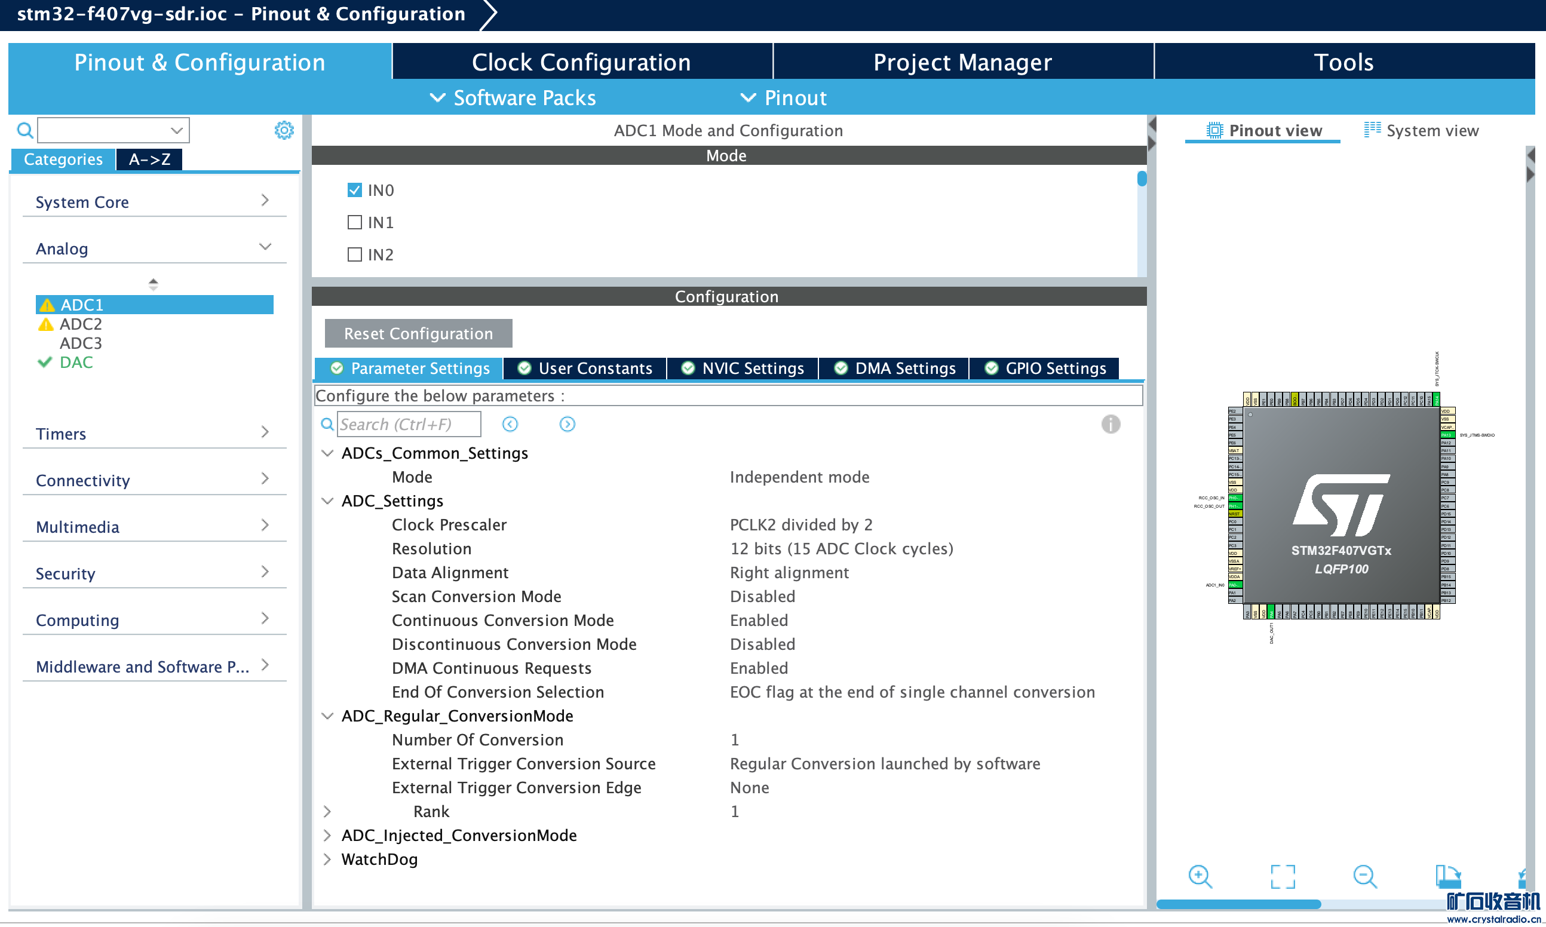This screenshot has height=927, width=1546.
Task: Click the parameter search magnifier icon
Action: click(327, 424)
